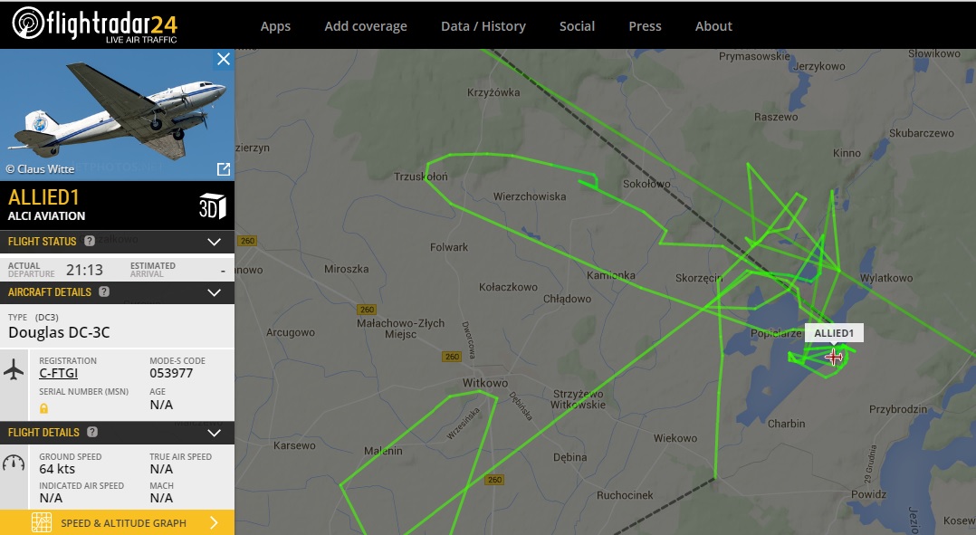Open the Apps menu
976x535 pixels.
pos(276,26)
